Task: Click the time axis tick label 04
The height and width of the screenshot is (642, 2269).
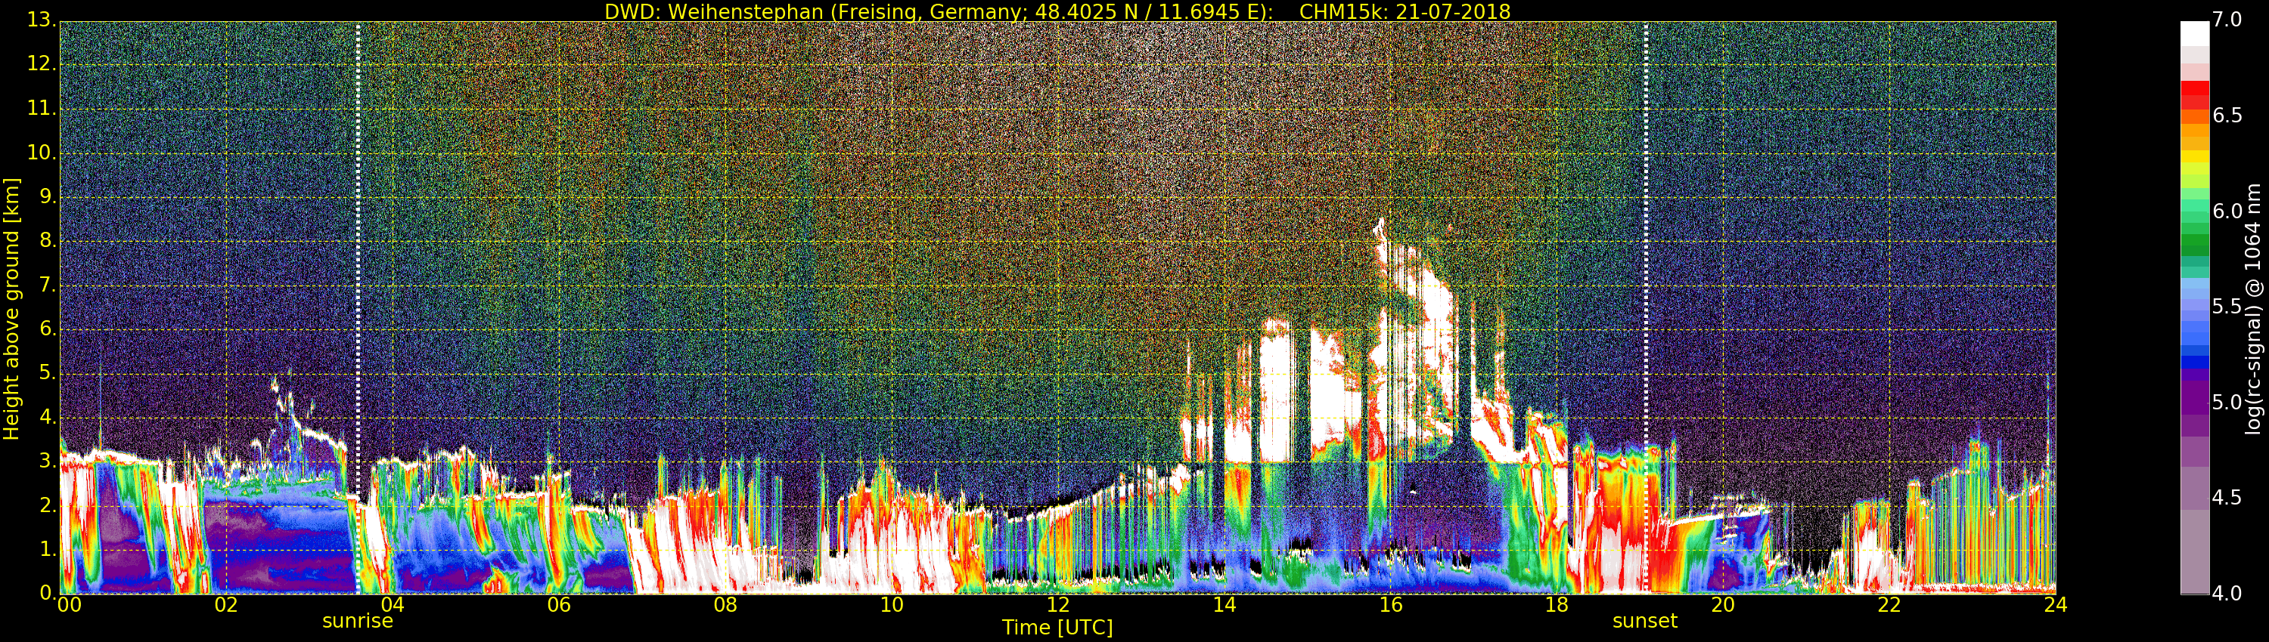Action: click(393, 605)
